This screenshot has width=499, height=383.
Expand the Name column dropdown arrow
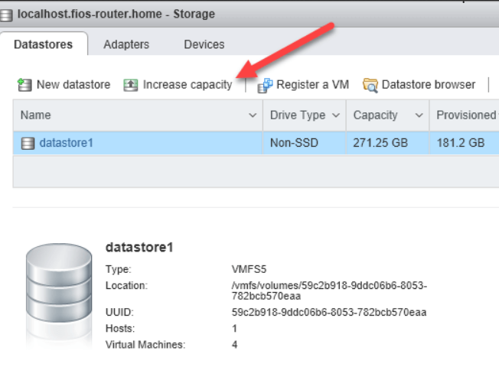[x=253, y=115]
